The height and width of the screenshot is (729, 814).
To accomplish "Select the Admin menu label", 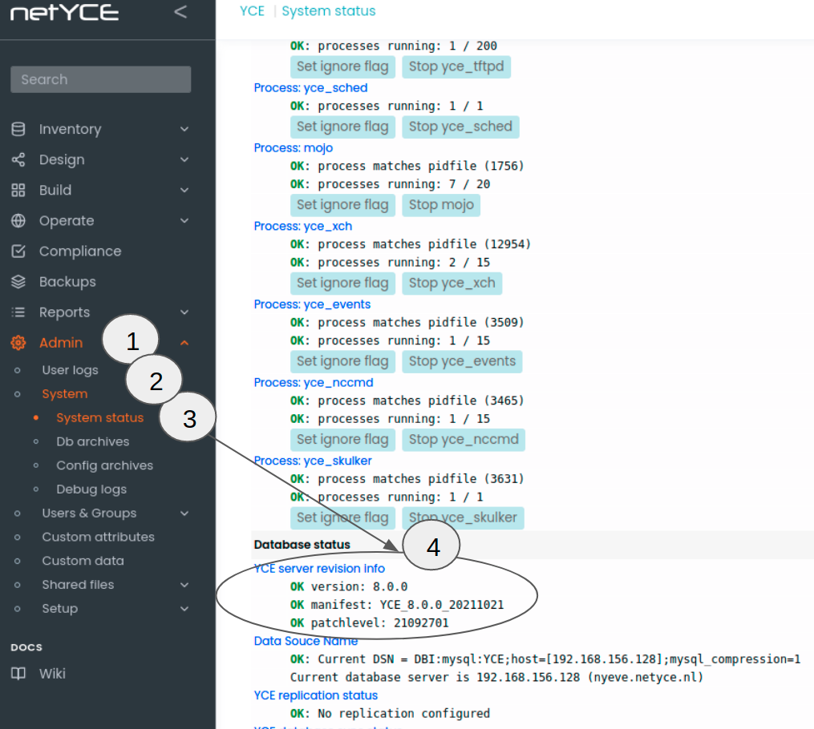I will pos(61,343).
